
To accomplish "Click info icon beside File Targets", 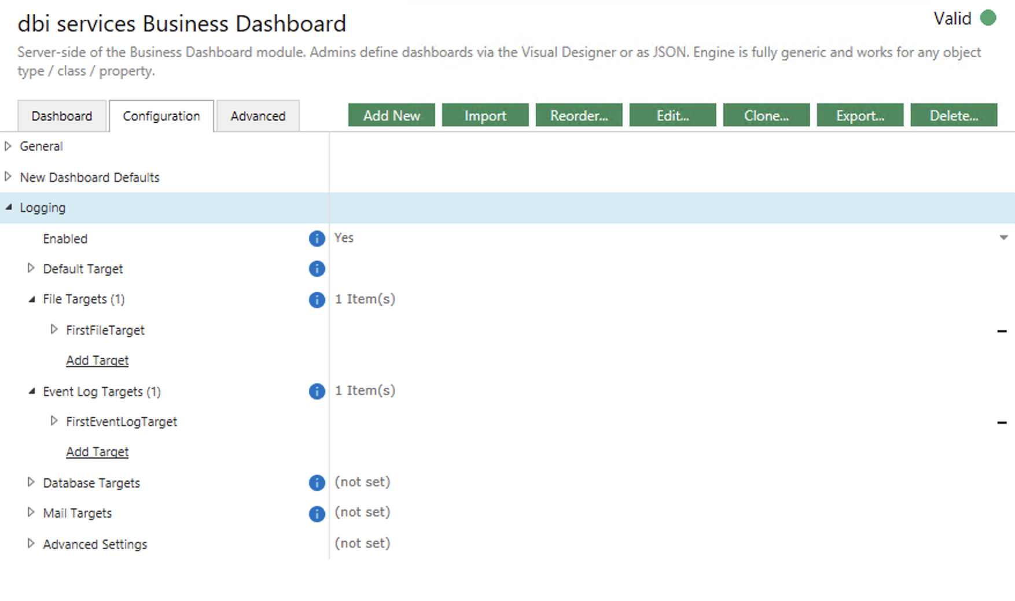I will 317,300.
